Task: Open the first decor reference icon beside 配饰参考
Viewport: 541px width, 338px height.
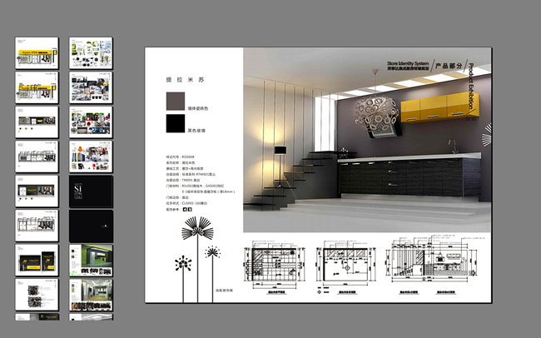Action: click(x=185, y=209)
